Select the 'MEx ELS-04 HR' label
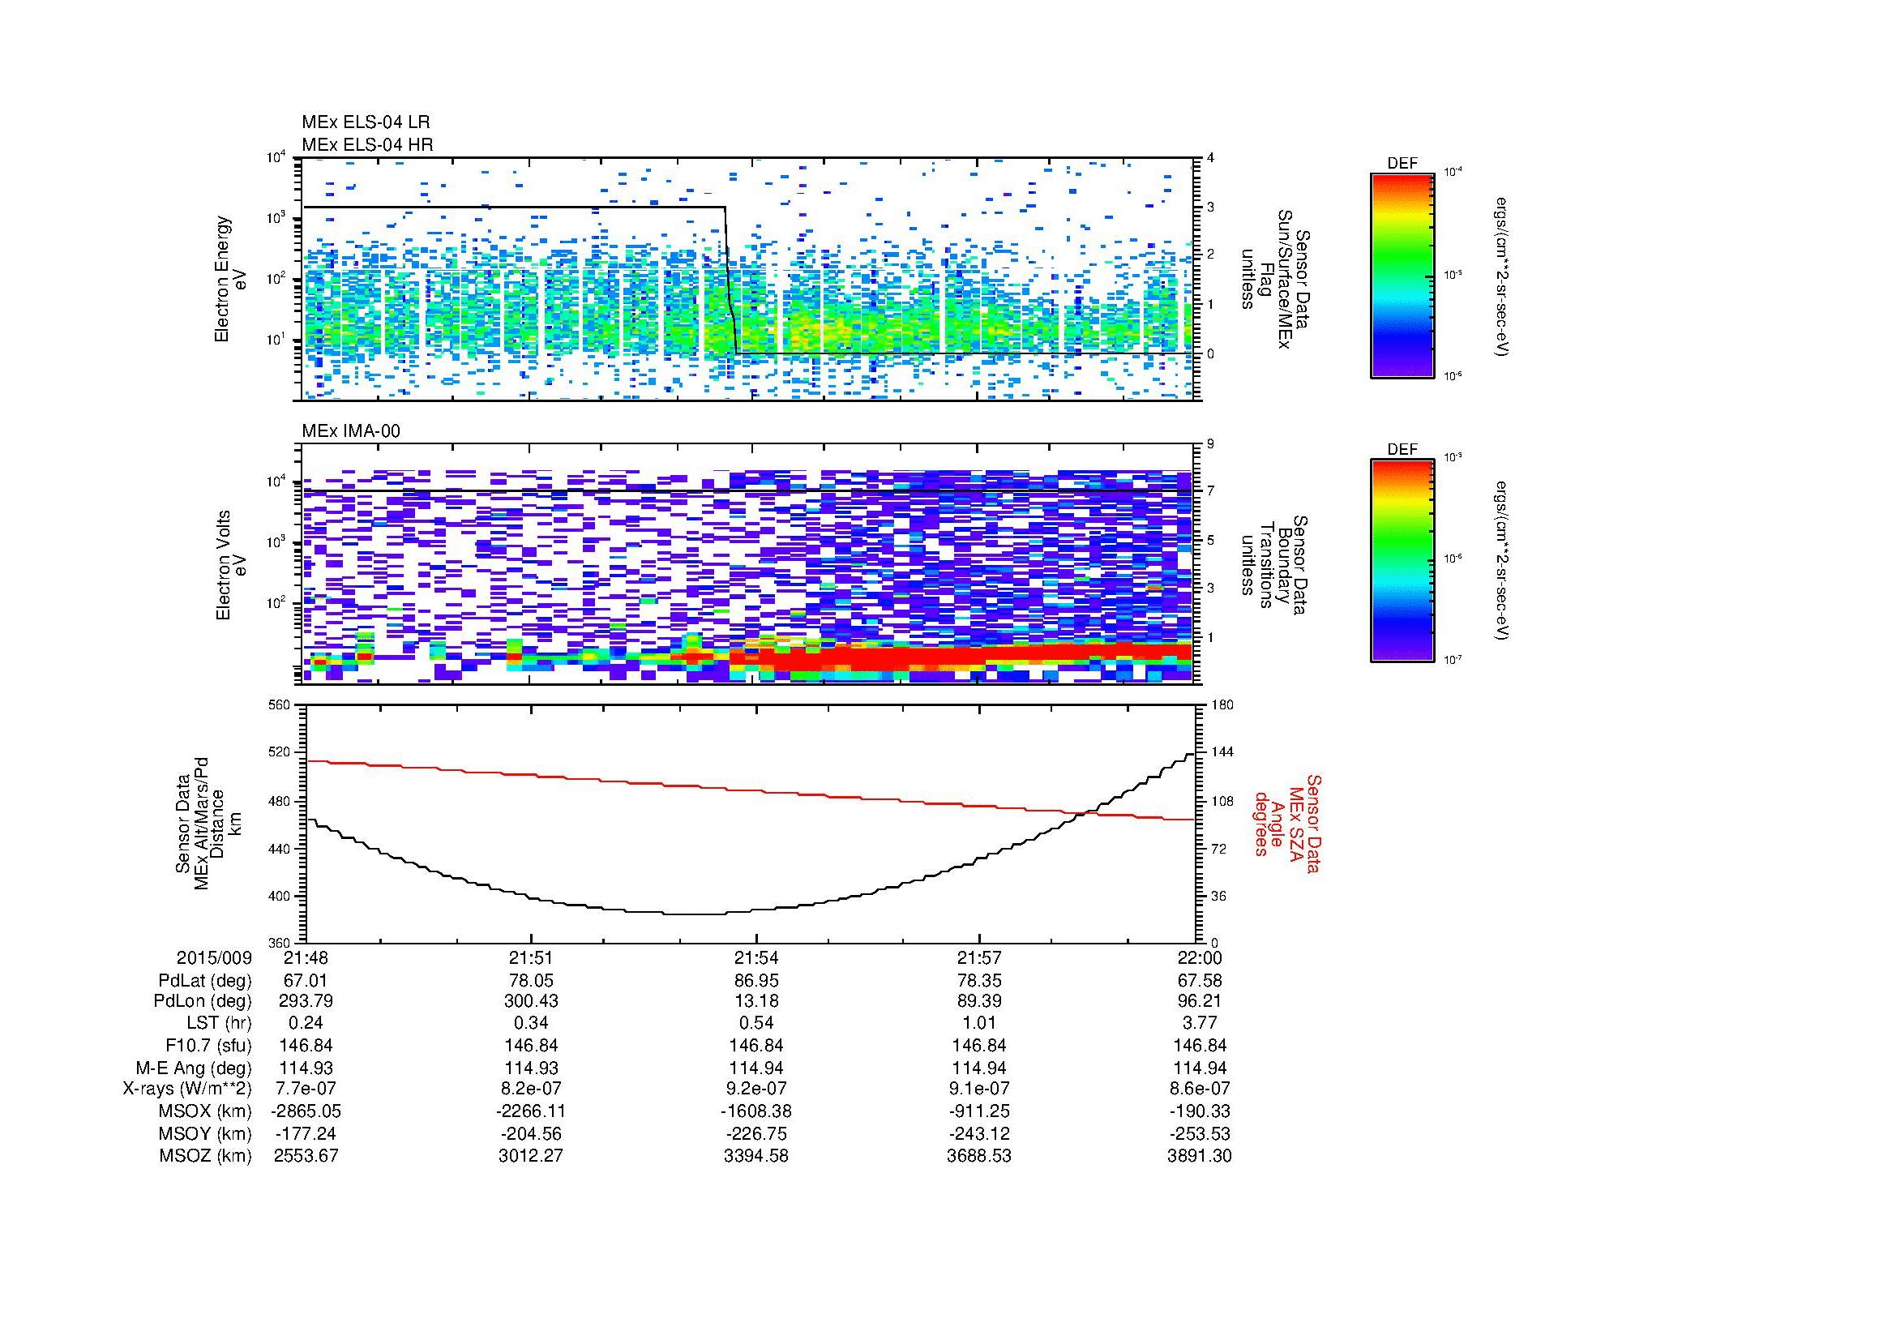This screenshot has height=1340, width=1896. click(x=367, y=145)
